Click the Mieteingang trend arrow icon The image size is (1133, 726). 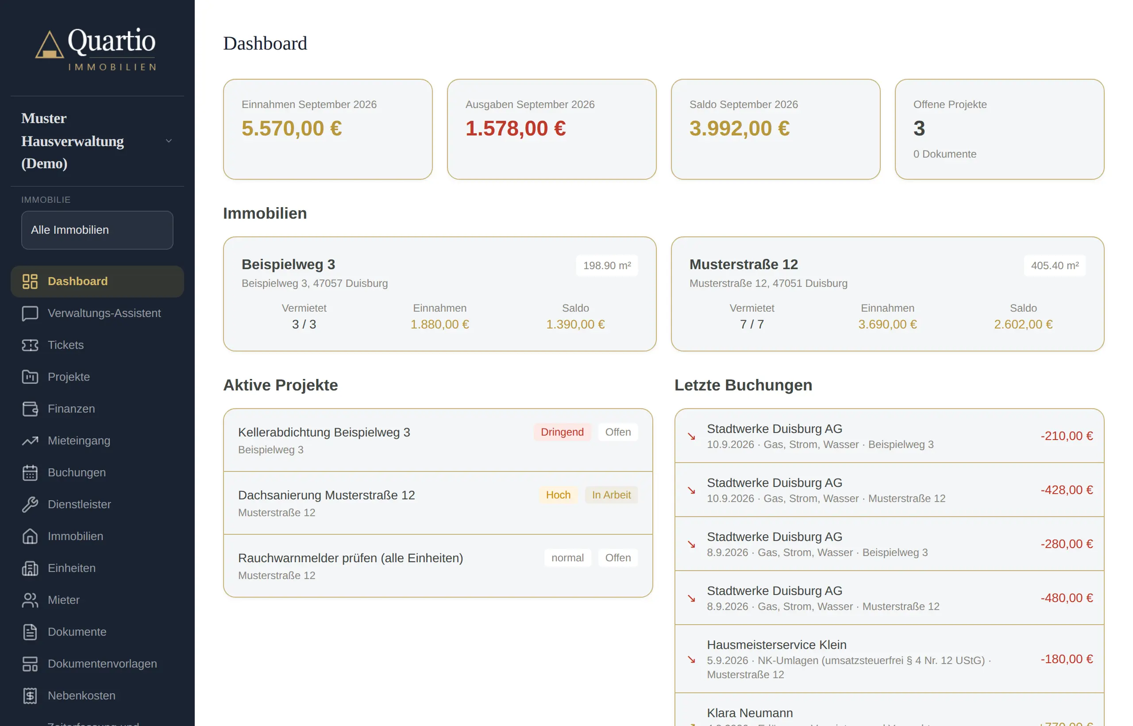click(30, 441)
